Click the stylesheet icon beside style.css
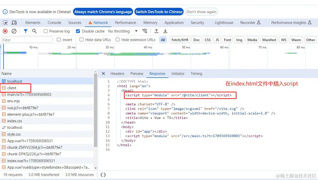Image resolution: width=318 pixels, height=180 pixels. (4, 134)
